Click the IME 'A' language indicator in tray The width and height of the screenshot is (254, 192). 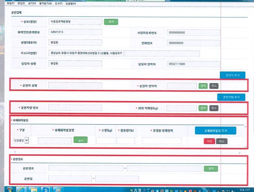135,191
